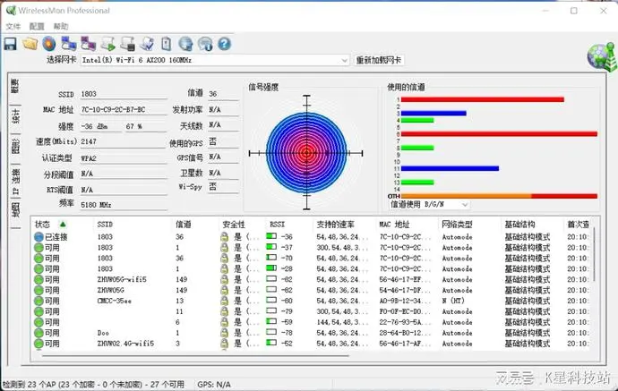Sort the list by 网络类型 column header

point(457,224)
